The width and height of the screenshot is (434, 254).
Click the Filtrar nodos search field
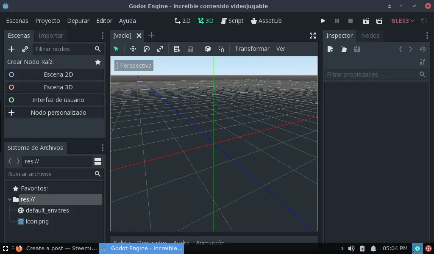pos(68,49)
